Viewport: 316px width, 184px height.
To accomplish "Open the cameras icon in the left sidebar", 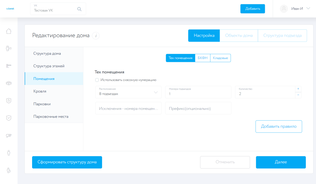I will tap(9, 83).
